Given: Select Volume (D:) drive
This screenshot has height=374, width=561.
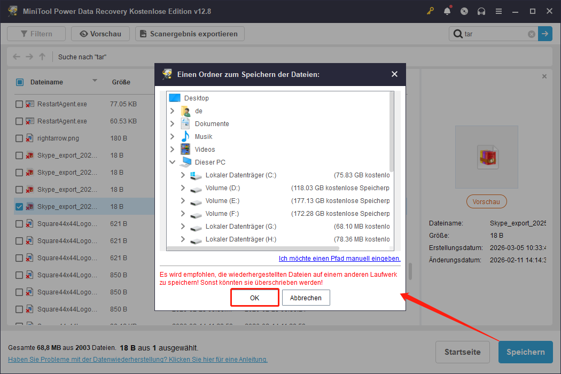Looking at the screenshot, I should click(223, 188).
